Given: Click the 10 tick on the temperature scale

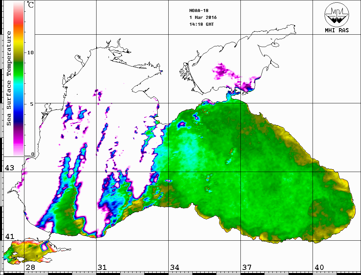Looking at the screenshot, I should pyautogui.click(x=31, y=53).
